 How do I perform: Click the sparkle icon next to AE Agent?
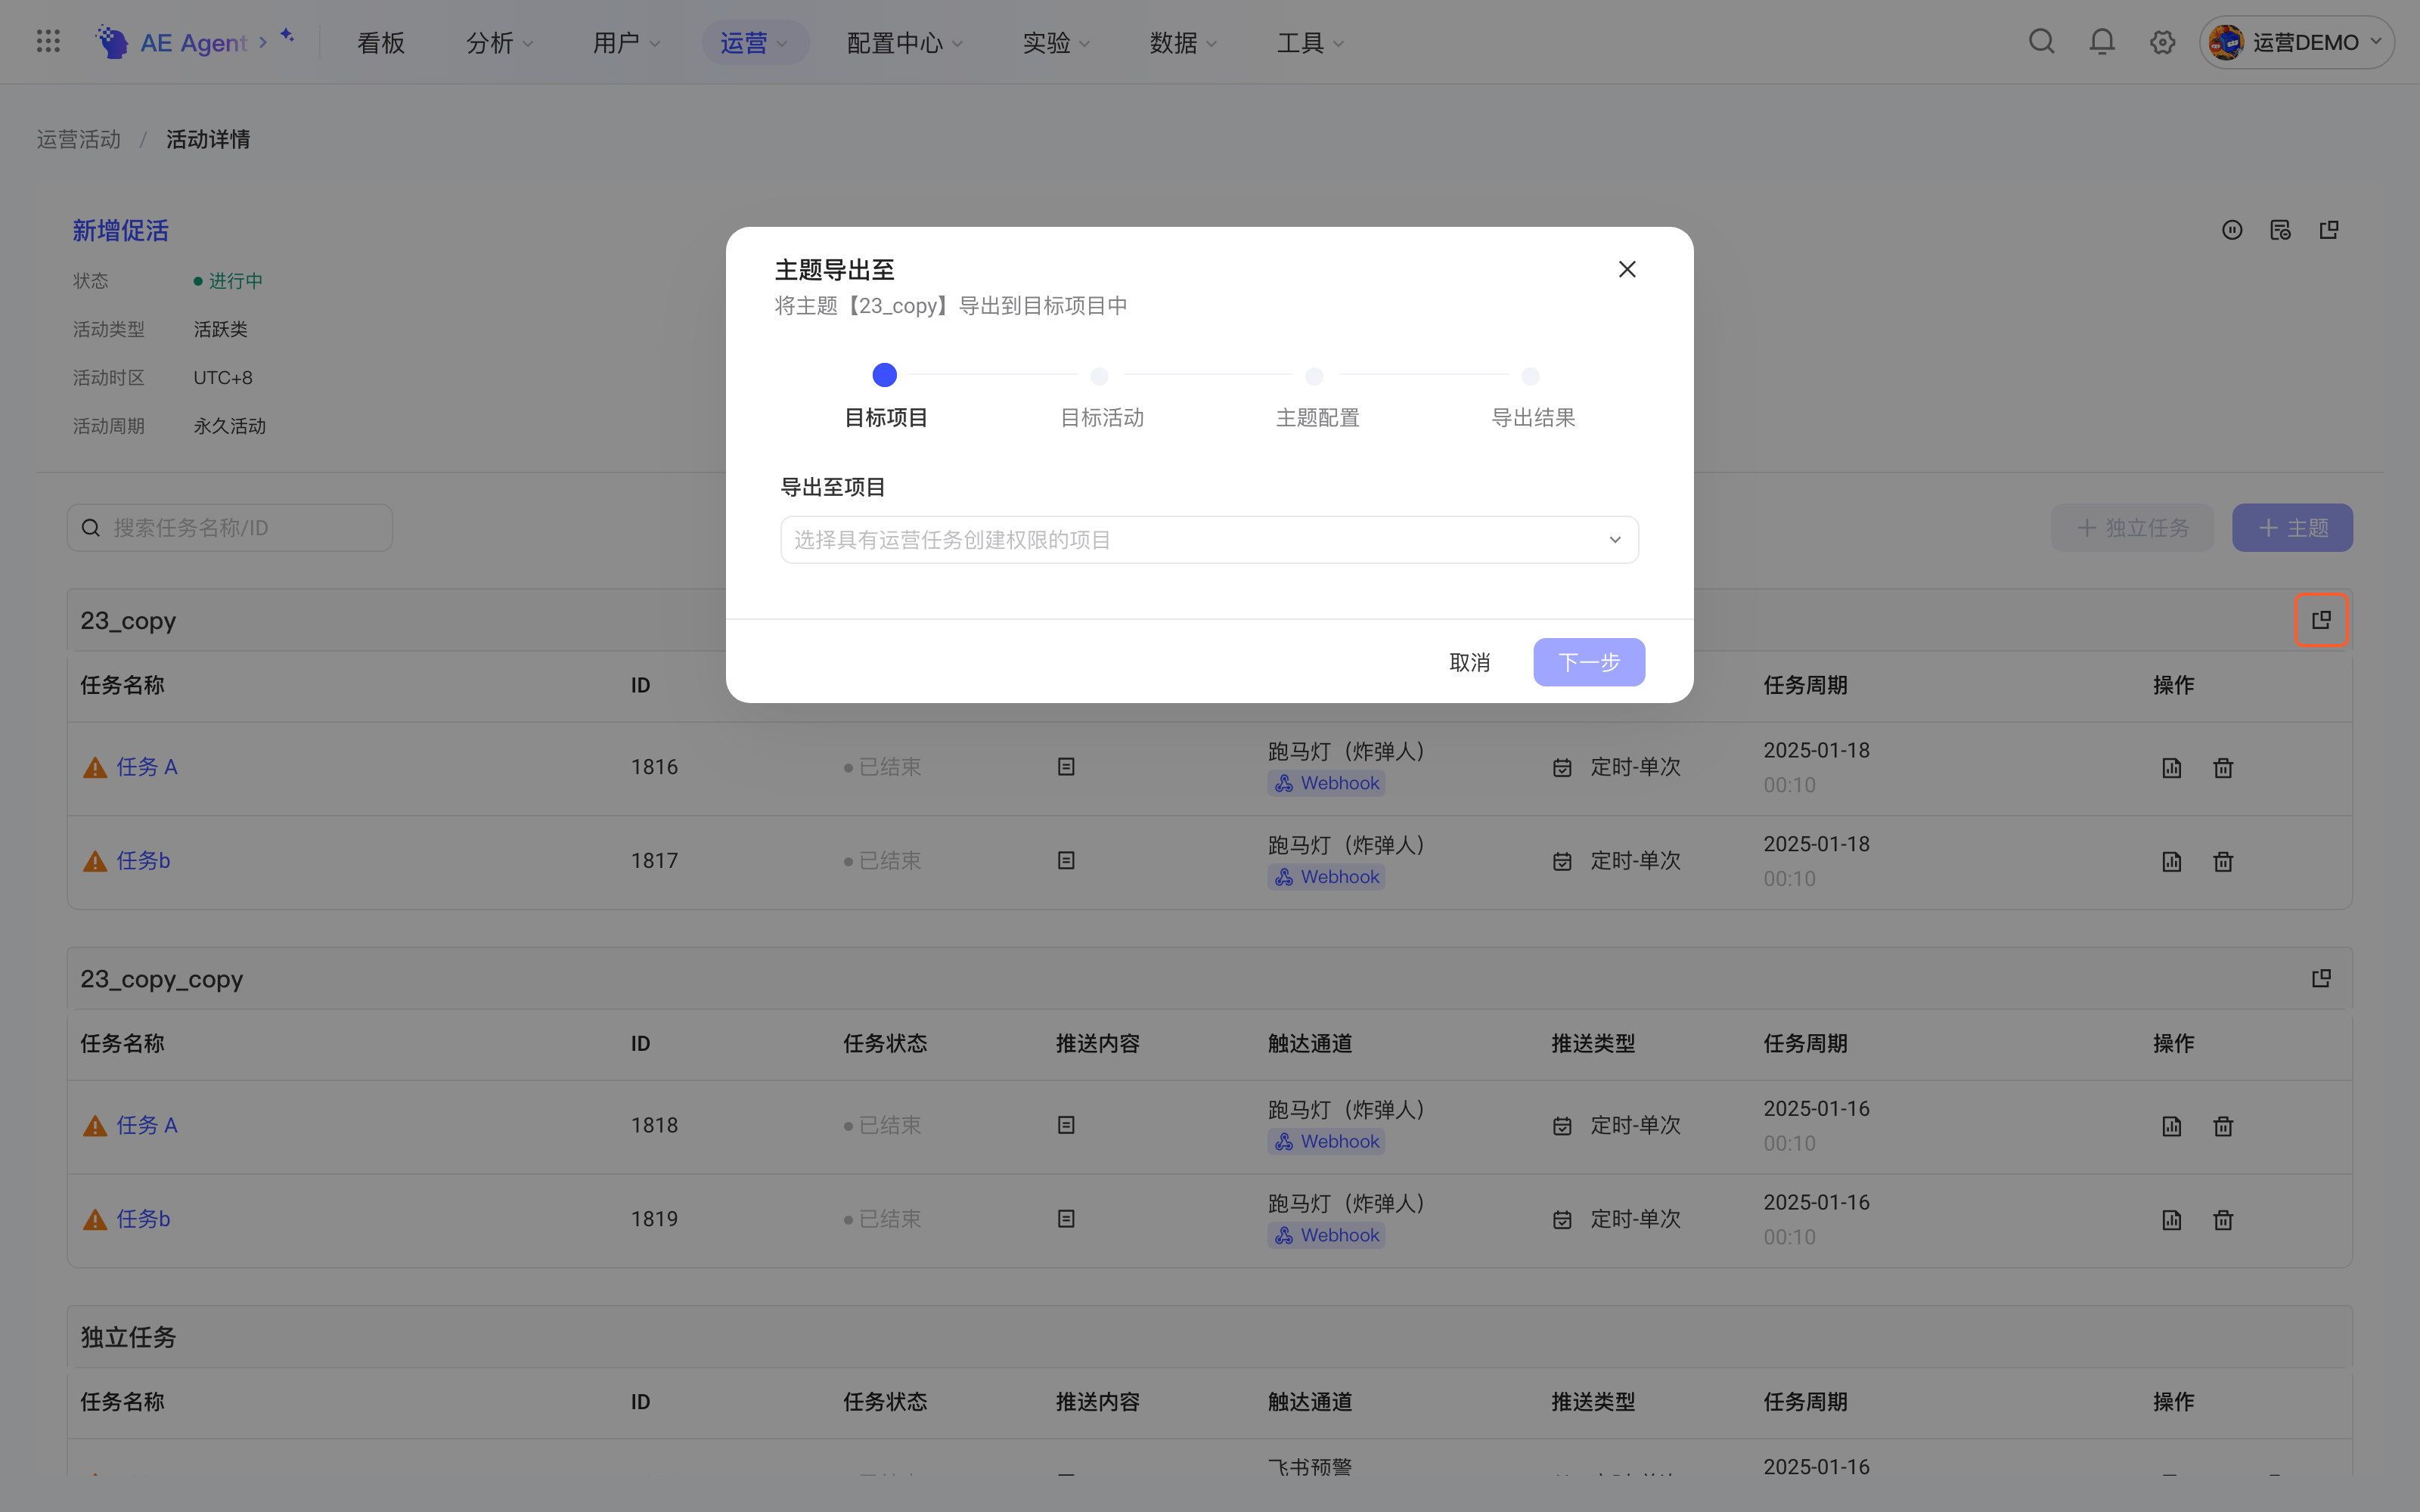(287, 36)
